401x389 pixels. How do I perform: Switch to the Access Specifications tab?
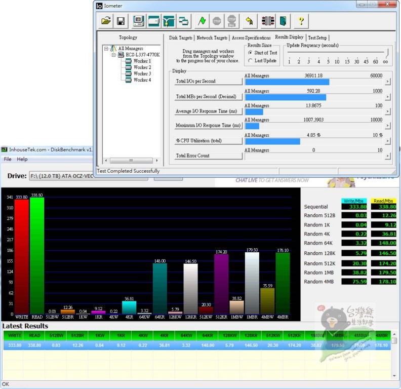coord(251,38)
